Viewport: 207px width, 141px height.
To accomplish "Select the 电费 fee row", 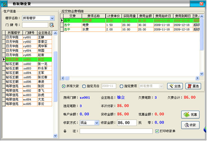I will coord(130,25).
